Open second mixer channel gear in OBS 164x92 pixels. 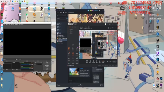point(33,69)
